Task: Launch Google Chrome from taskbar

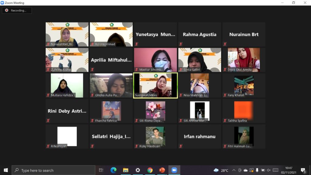Action: [x=150, y=170]
